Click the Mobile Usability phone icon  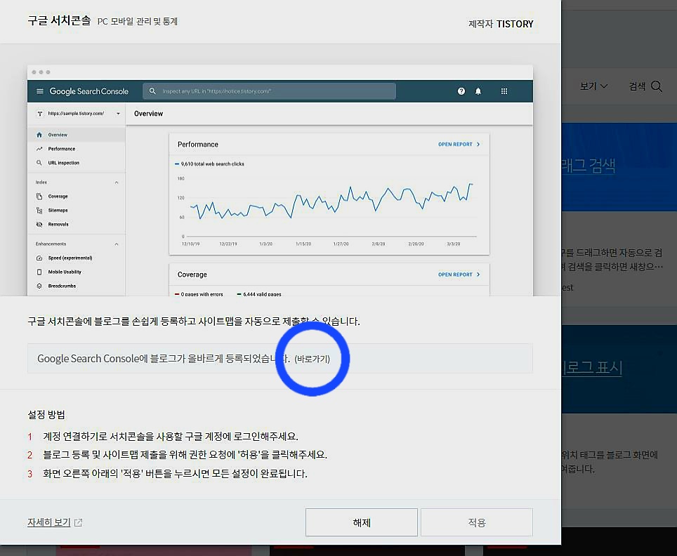(x=39, y=272)
